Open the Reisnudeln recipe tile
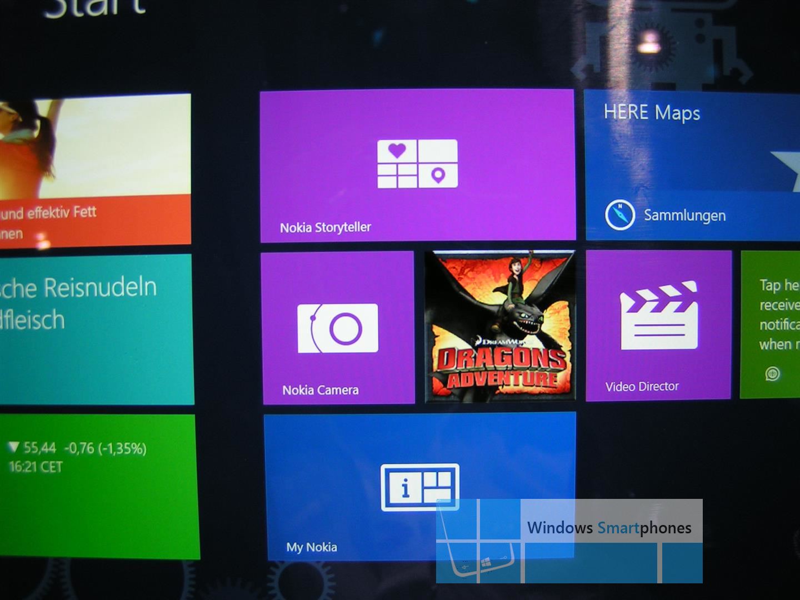The width and height of the screenshot is (800, 600). [x=97, y=329]
